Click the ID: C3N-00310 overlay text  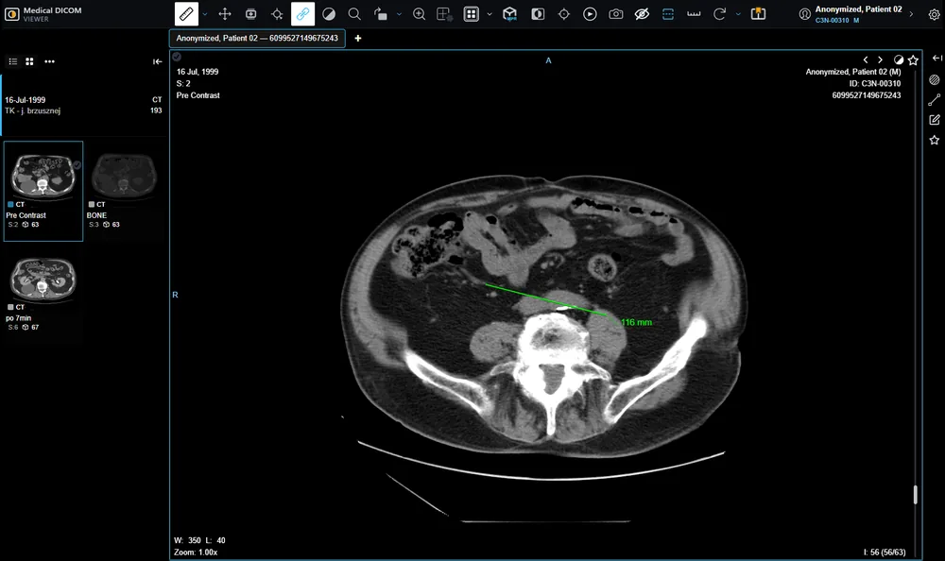[x=874, y=84]
